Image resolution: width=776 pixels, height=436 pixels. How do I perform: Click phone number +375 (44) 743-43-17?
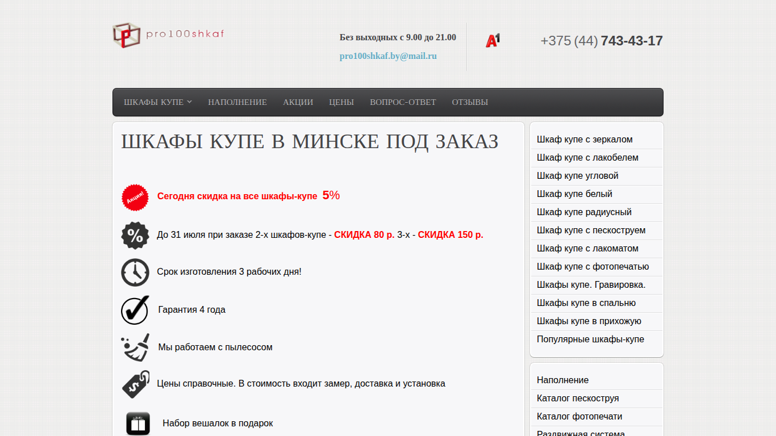tap(602, 41)
